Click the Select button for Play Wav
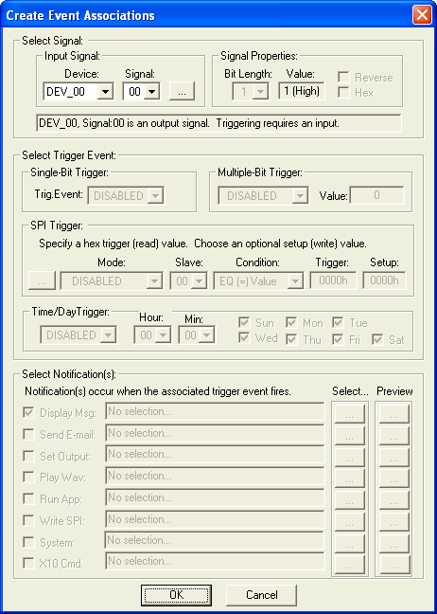The height and width of the screenshot is (614, 437). [x=349, y=479]
